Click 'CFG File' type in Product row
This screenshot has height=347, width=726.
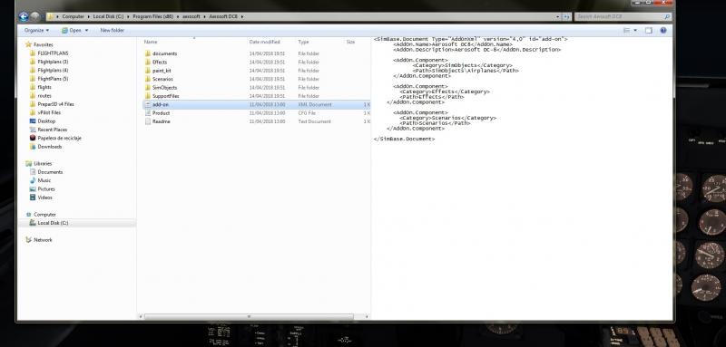coord(307,113)
